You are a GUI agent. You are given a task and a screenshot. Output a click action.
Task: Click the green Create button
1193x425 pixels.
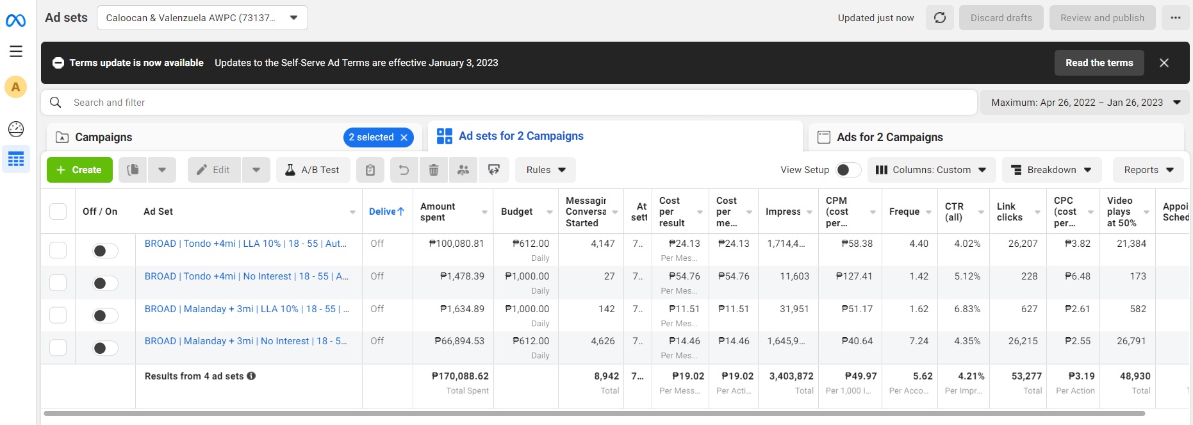pos(79,170)
